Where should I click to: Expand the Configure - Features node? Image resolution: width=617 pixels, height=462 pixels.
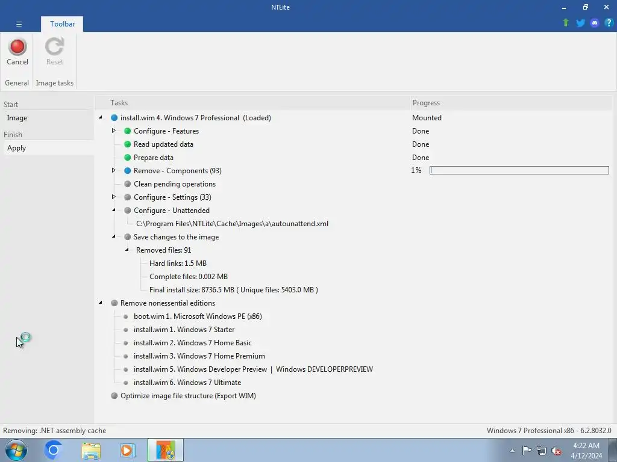coord(114,131)
